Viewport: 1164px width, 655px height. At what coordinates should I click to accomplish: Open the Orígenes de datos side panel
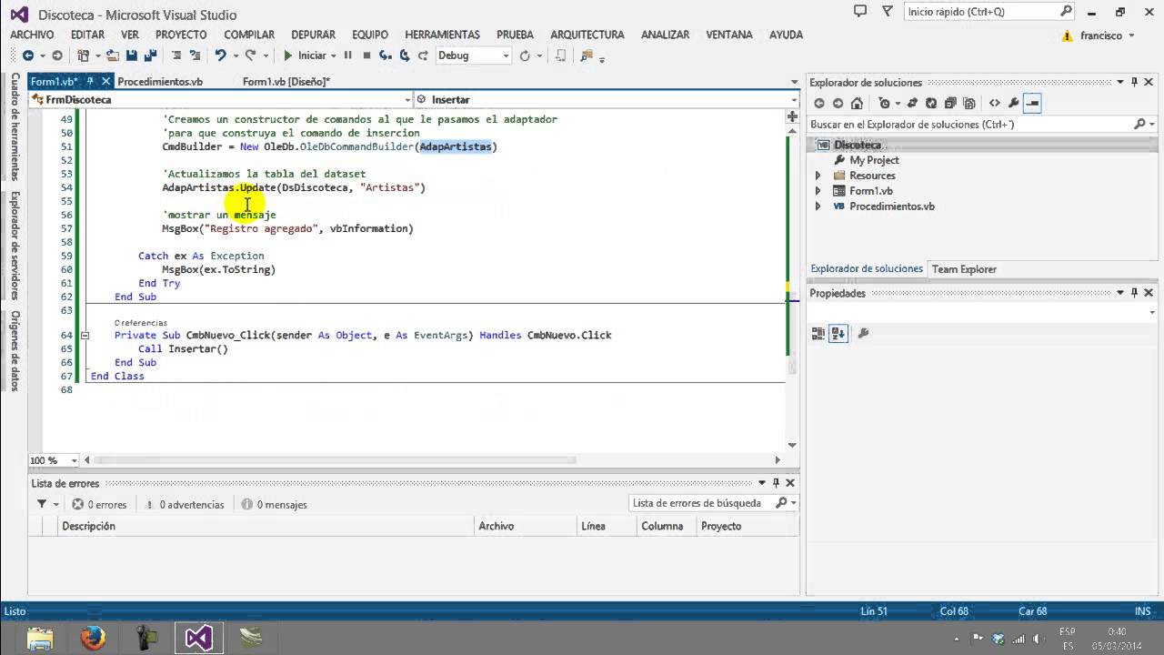(15, 351)
